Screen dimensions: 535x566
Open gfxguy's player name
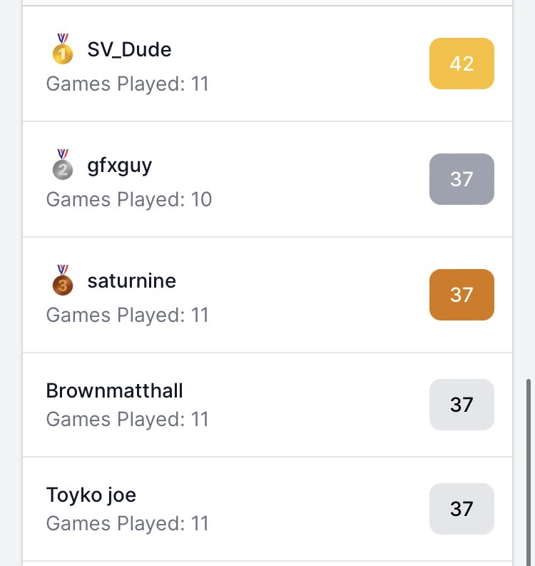(x=119, y=166)
